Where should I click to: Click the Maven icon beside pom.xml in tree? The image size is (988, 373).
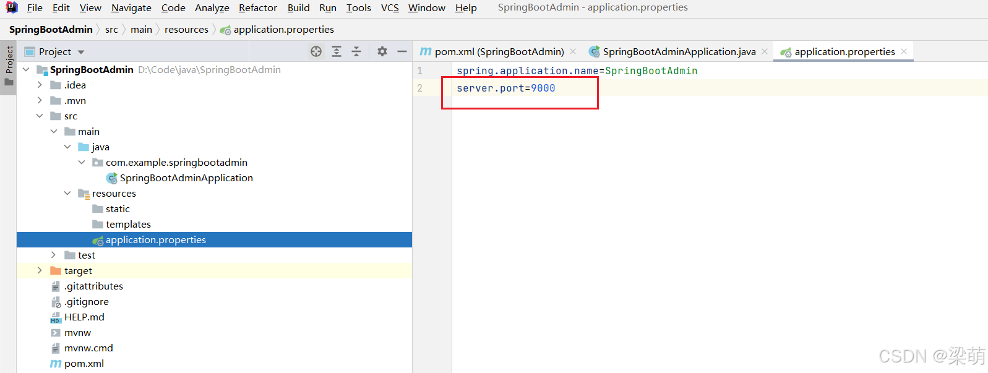point(56,364)
